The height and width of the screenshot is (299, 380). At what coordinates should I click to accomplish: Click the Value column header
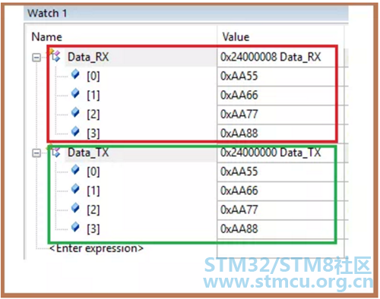click(x=236, y=37)
